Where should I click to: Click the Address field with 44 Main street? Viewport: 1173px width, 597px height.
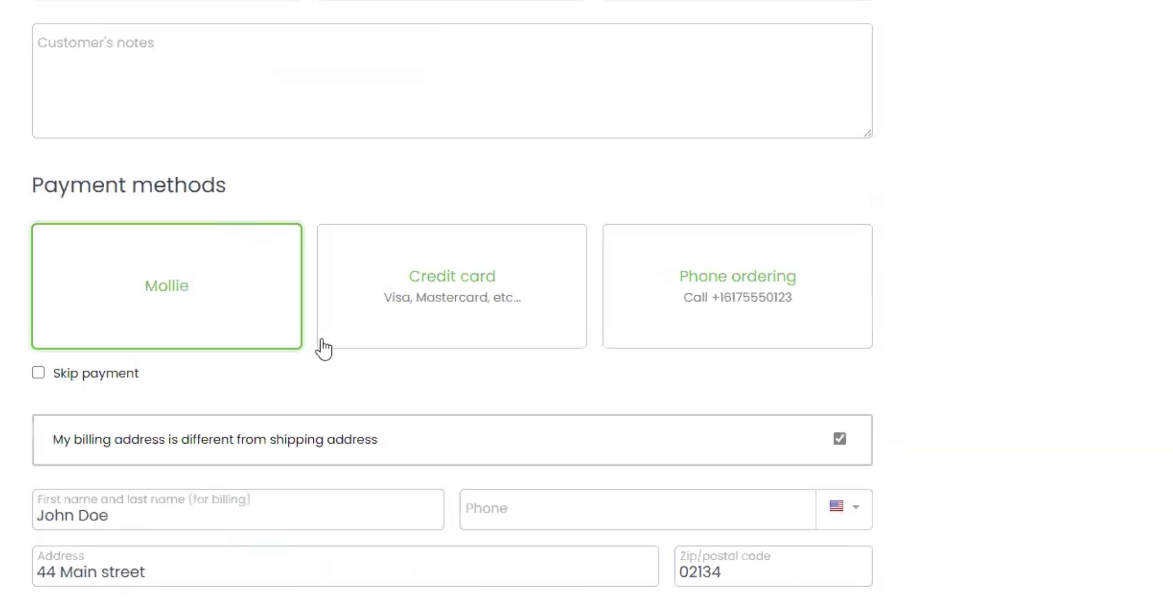pyautogui.click(x=345, y=566)
